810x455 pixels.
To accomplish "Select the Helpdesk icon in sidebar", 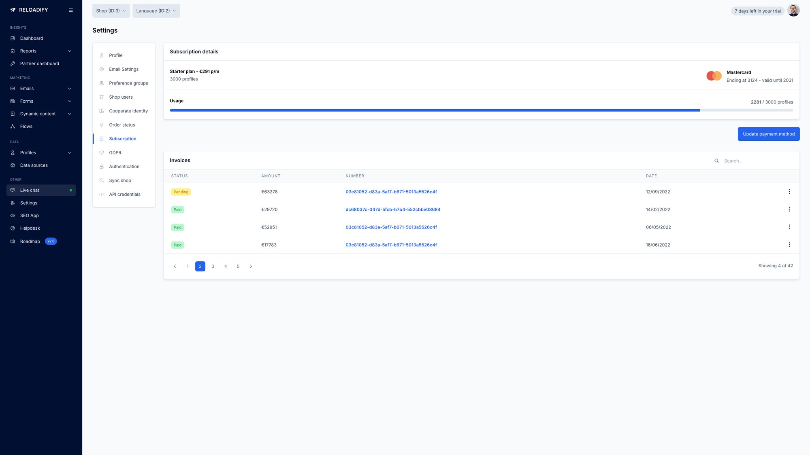I will [x=13, y=228].
